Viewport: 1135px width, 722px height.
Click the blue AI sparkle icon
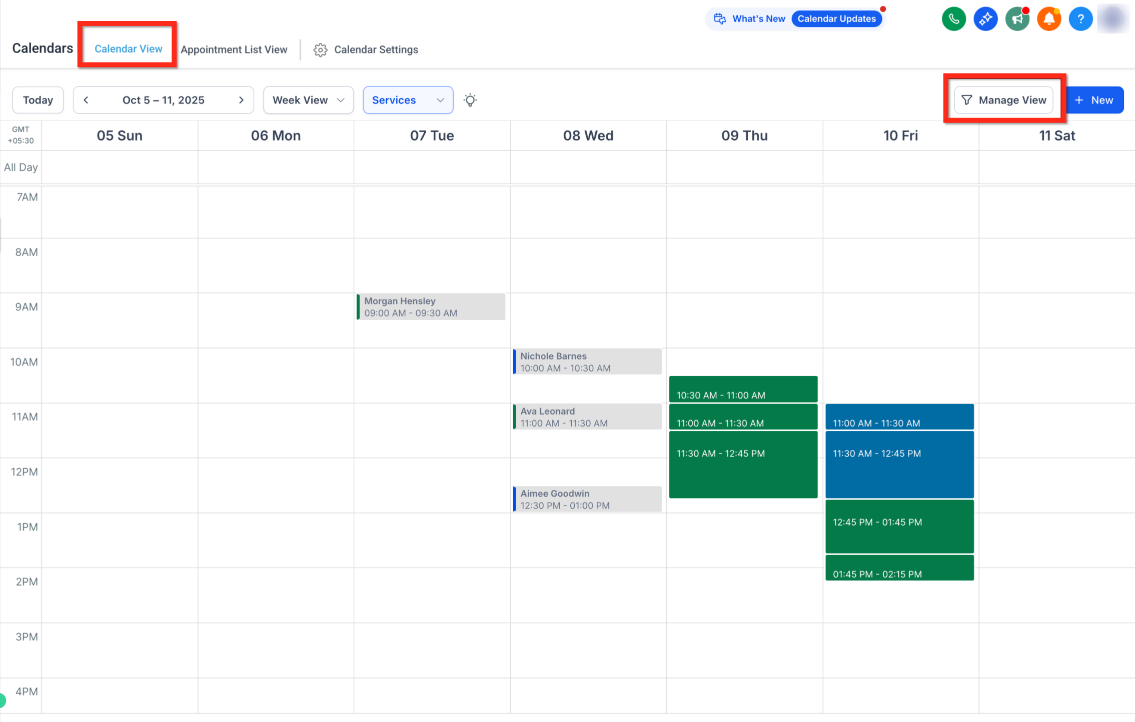[985, 19]
